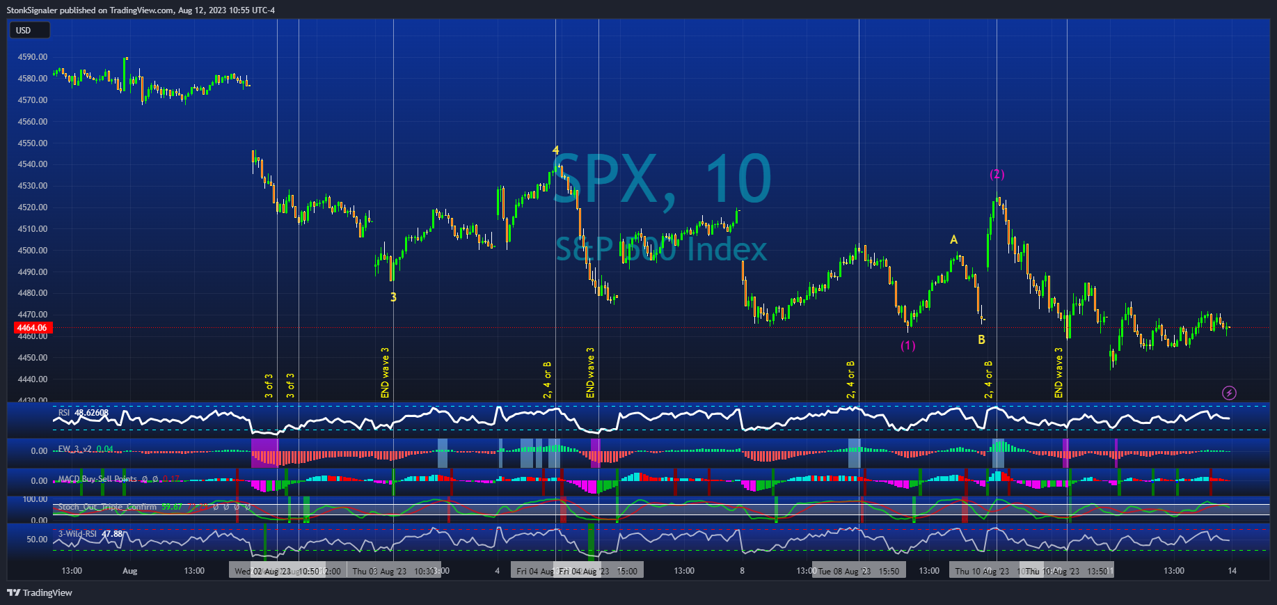Viewport: 1277px width, 605px height.
Task: Select the MACD Buy-Sell Points label
Action: tap(97, 479)
